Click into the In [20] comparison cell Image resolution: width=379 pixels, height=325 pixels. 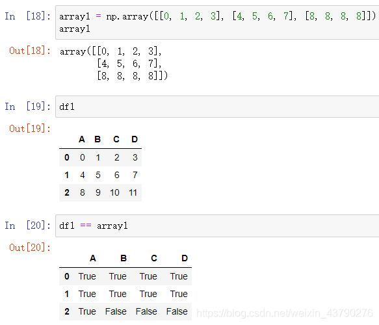(x=217, y=226)
